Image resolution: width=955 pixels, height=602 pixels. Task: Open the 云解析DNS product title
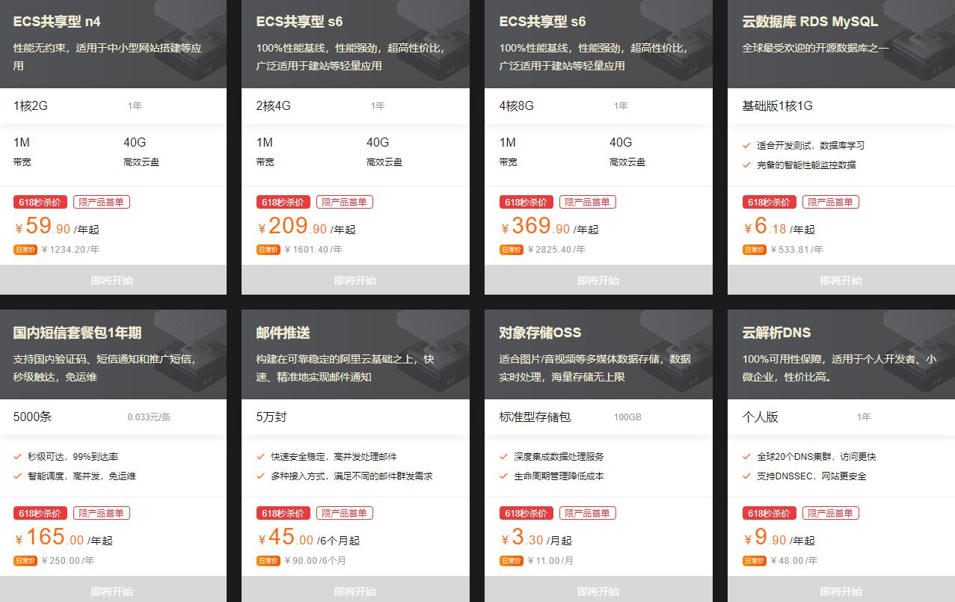click(776, 333)
